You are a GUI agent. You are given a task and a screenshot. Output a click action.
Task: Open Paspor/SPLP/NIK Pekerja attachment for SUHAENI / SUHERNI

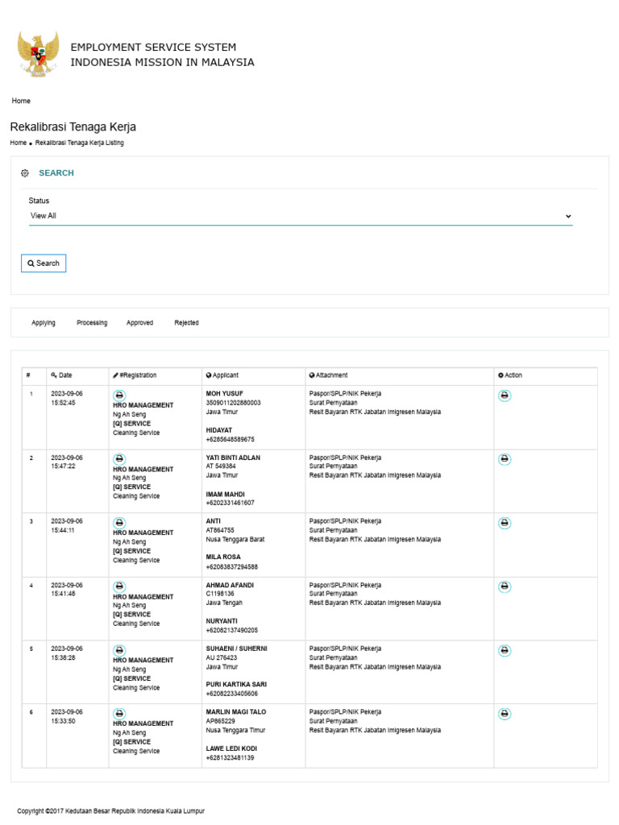click(x=345, y=649)
